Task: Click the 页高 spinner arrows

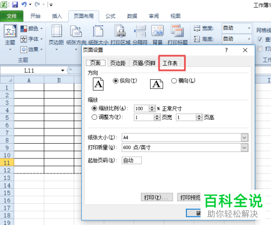Action: pos(199,117)
